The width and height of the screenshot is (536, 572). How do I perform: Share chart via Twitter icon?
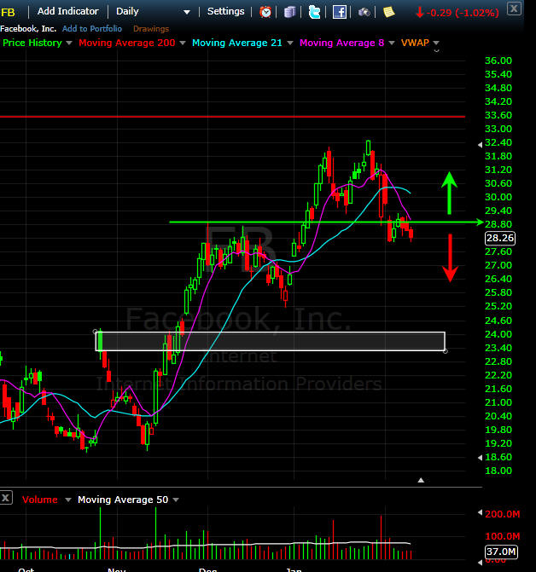(x=315, y=12)
